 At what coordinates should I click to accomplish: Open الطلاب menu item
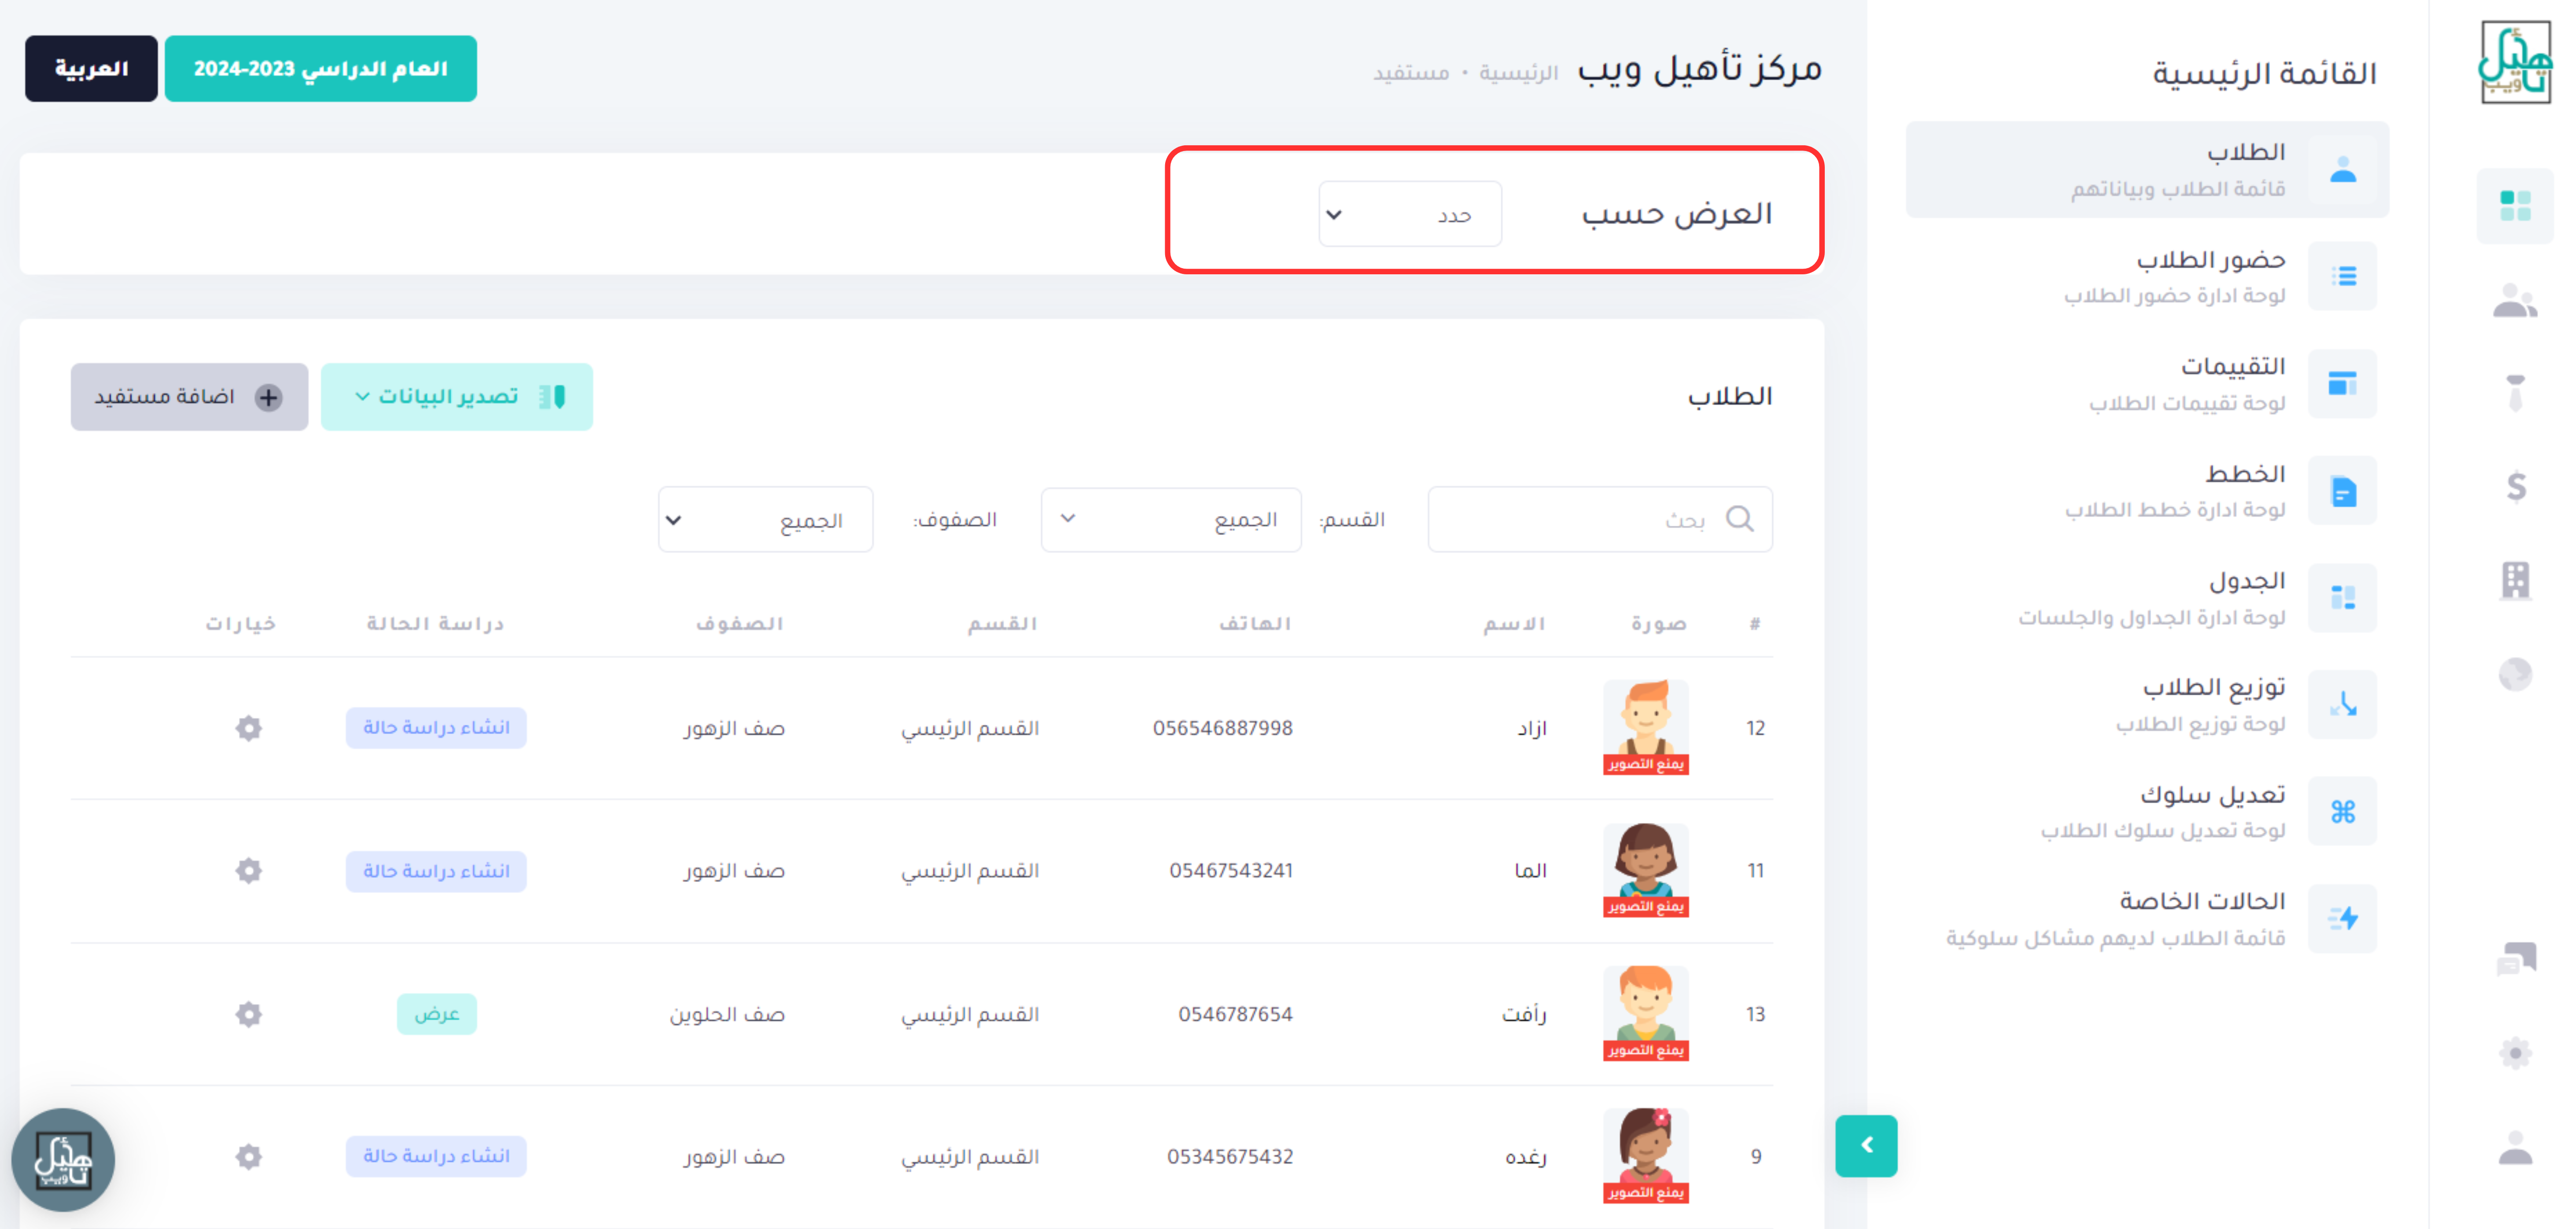click(2147, 169)
